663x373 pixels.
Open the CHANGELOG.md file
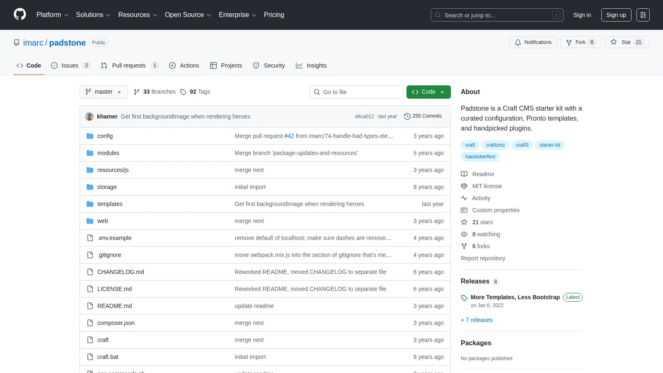click(x=121, y=272)
